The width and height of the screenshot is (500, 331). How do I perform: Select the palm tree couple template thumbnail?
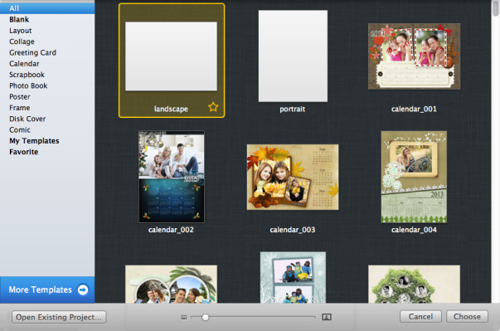coord(172,284)
